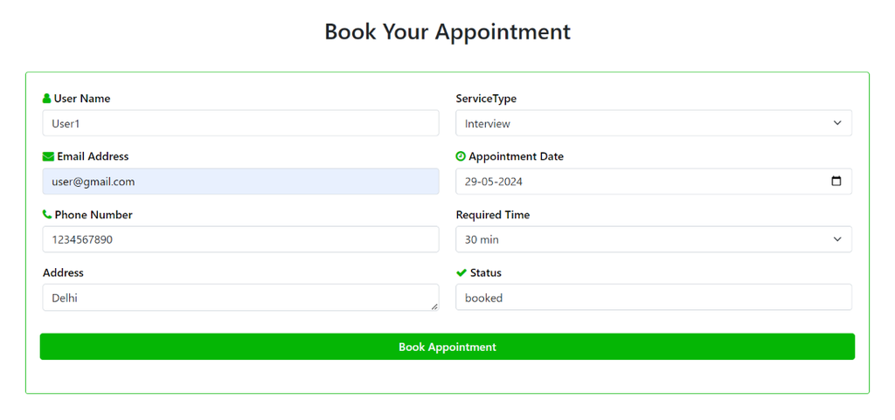Select the Phone Number input field
Viewport: 895px width, 420px height.
[240, 239]
